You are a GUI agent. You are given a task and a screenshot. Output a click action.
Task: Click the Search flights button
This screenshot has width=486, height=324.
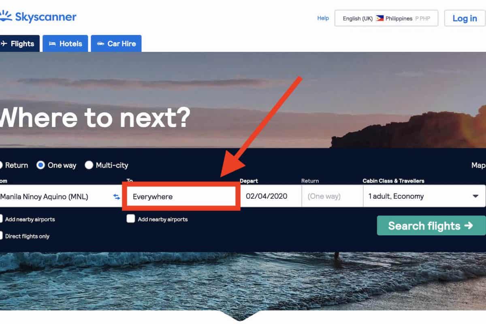[x=431, y=226]
